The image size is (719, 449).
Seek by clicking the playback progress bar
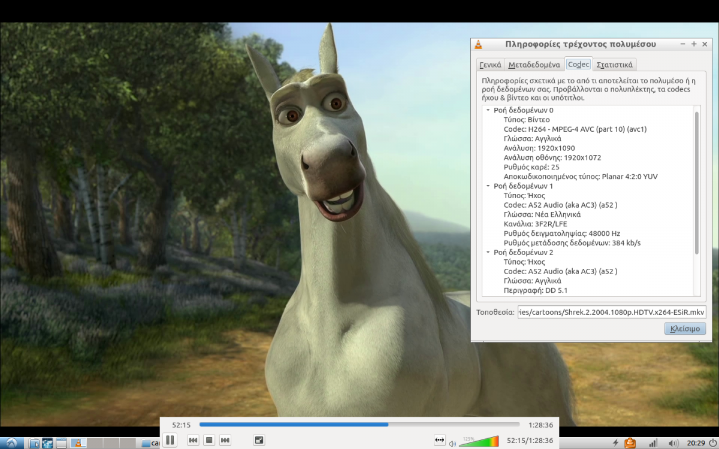point(361,424)
